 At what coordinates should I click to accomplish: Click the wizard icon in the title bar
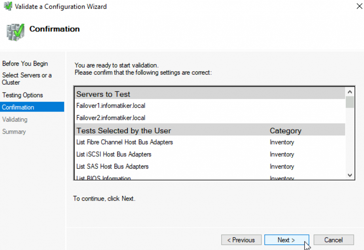pyautogui.click(x=6, y=6)
